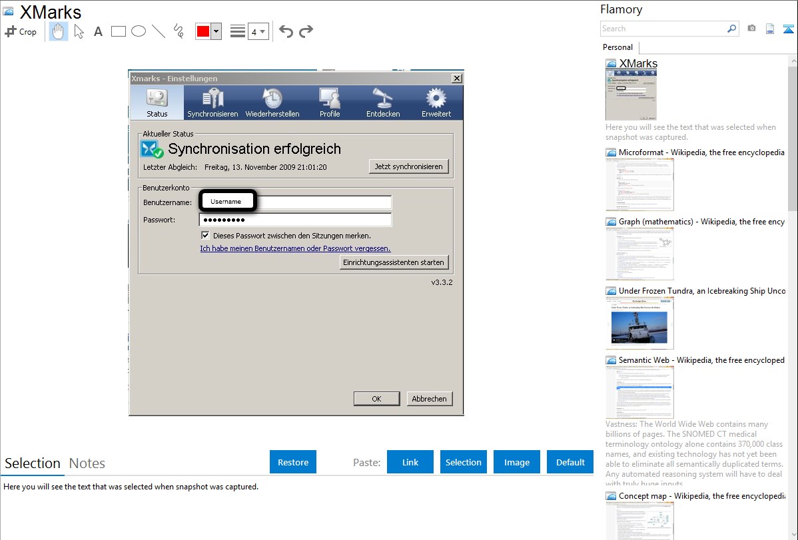The width and height of the screenshot is (798, 540).
Task: Open the color picker dropdown arrow
Action: (x=216, y=31)
